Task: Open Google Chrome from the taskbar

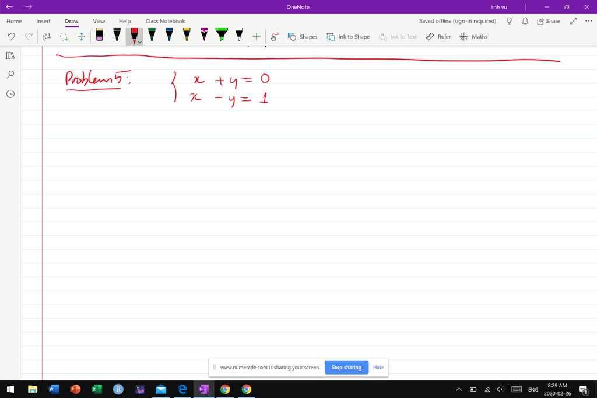Action: point(226,389)
